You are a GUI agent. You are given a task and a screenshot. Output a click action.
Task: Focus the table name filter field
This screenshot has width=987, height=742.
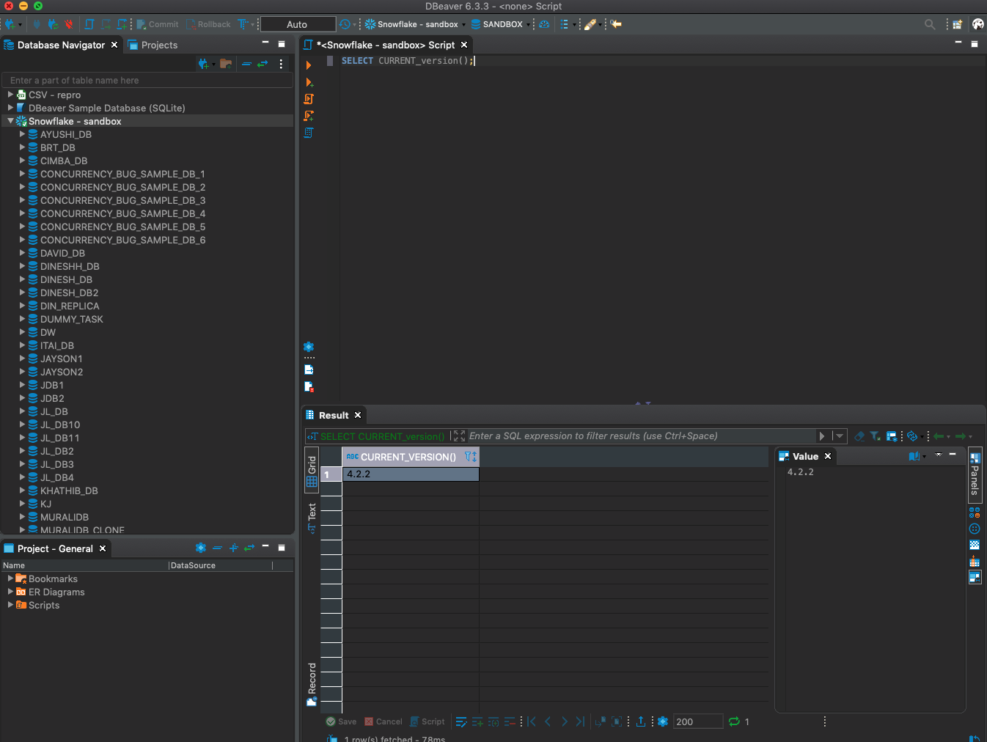(147, 81)
